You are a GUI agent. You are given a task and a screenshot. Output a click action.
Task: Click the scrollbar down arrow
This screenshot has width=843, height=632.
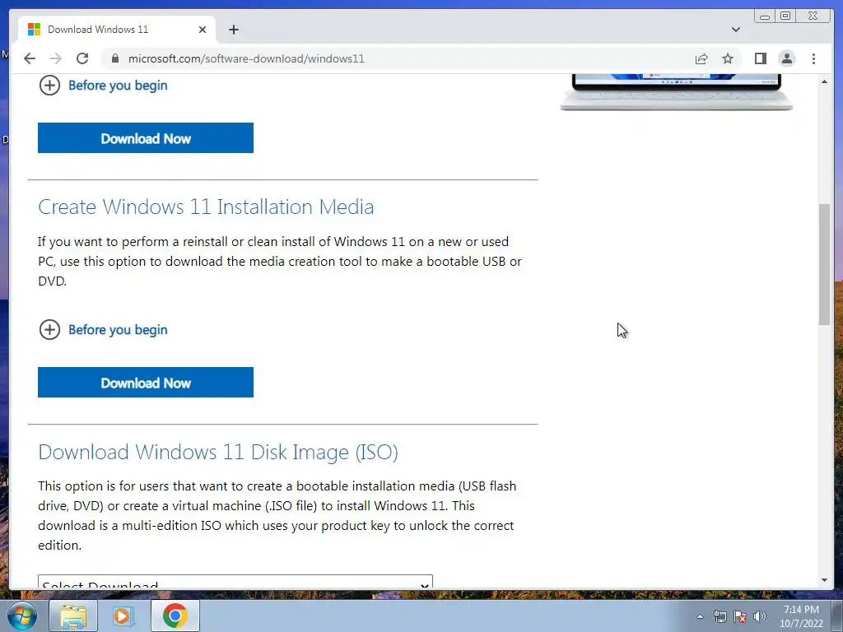point(824,580)
